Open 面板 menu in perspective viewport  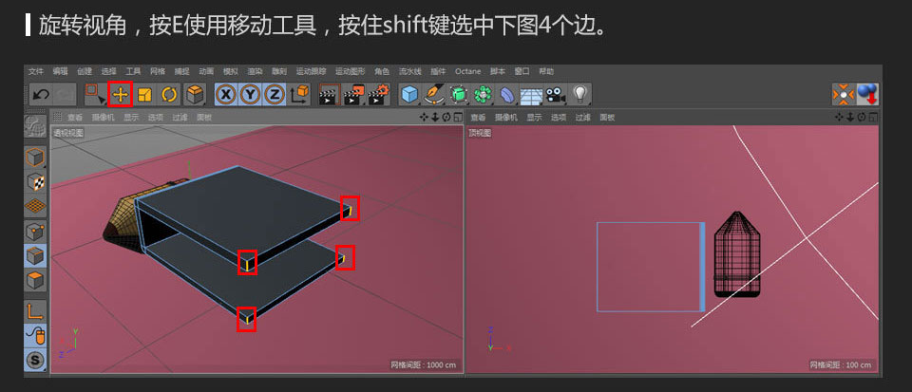[203, 118]
